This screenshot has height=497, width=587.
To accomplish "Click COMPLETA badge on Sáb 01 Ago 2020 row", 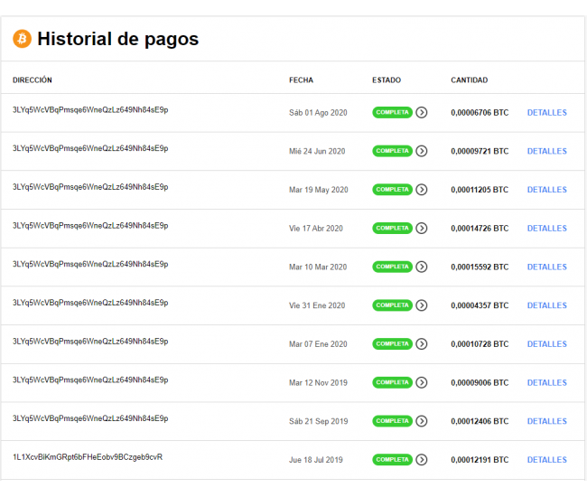I will click(x=392, y=112).
